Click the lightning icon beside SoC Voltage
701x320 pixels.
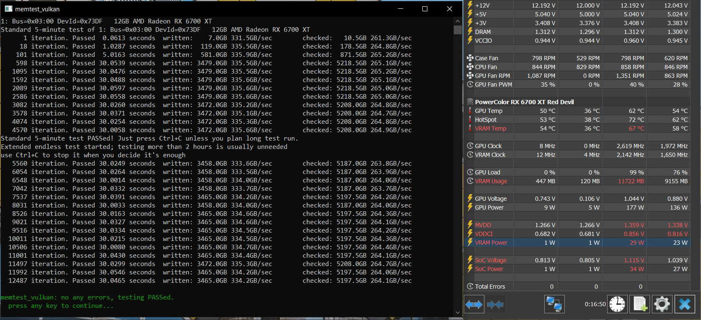click(x=470, y=260)
